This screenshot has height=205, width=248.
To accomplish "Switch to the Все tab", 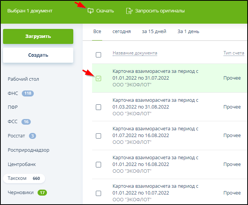I will tap(97, 32).
